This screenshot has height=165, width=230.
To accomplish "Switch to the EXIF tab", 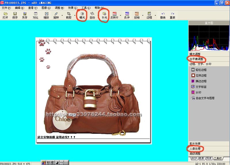I will (x=194, y=158).
